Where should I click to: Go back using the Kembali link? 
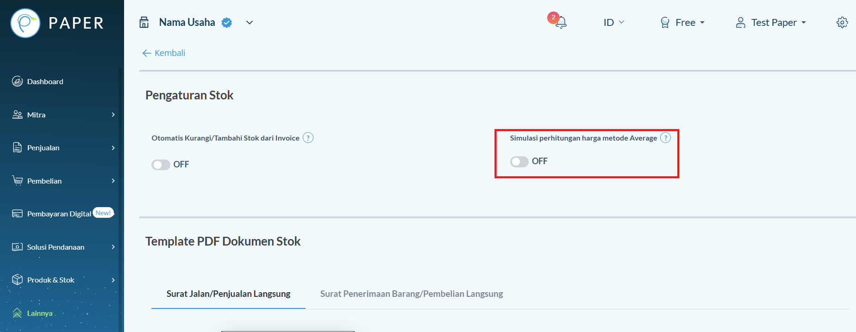click(x=164, y=53)
